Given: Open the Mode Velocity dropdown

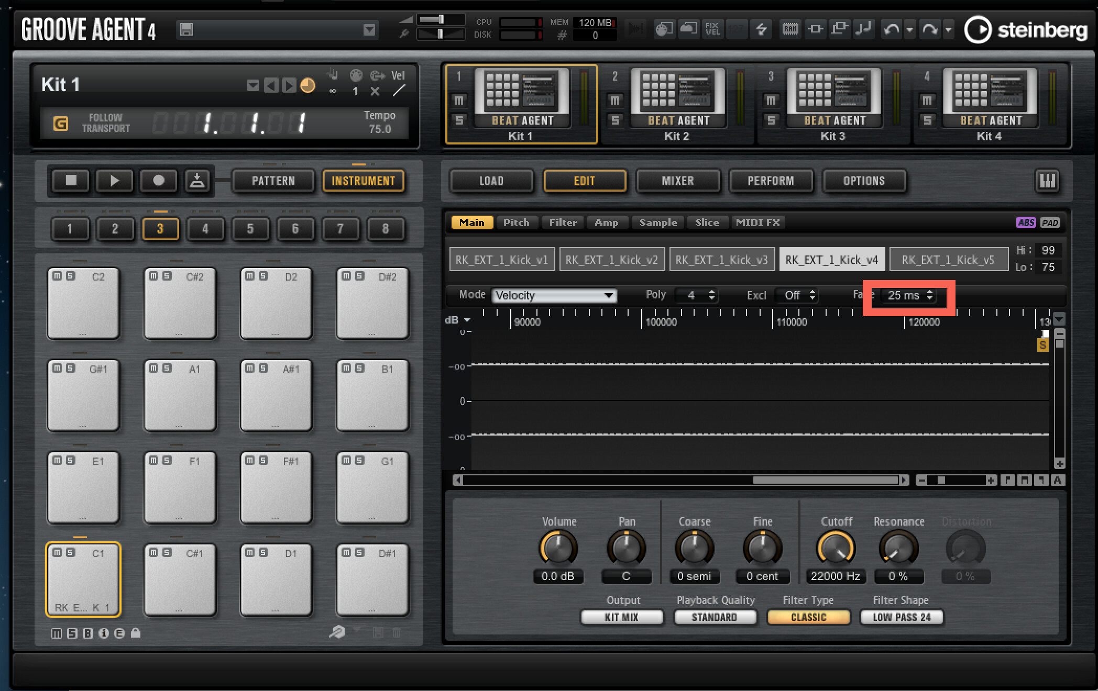Looking at the screenshot, I should [554, 296].
